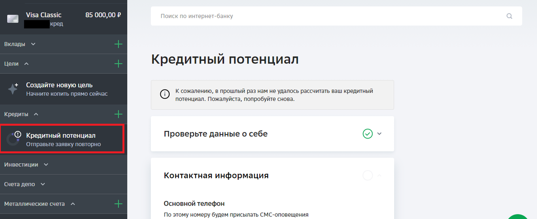Click the search magnifier icon
This screenshot has width=537, height=219.
click(x=509, y=16)
